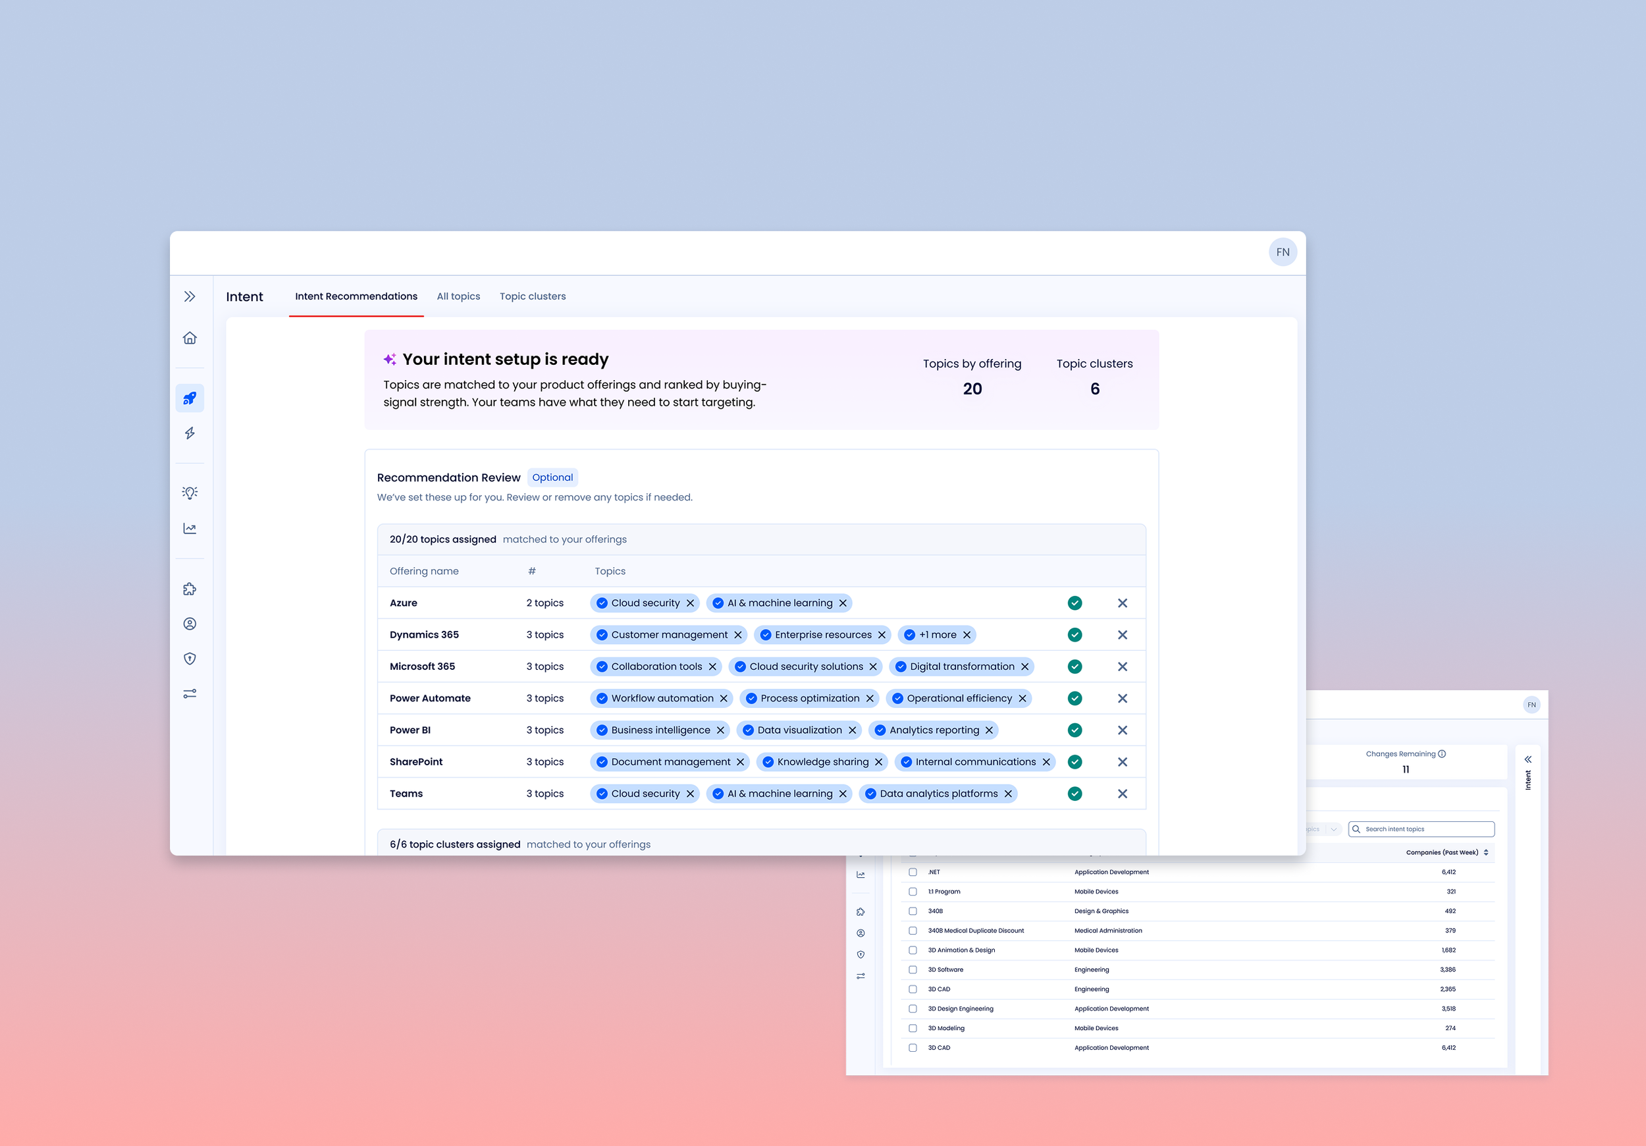Check the 3D Animation & Design checkbox
This screenshot has height=1146, width=1646.
(x=912, y=950)
